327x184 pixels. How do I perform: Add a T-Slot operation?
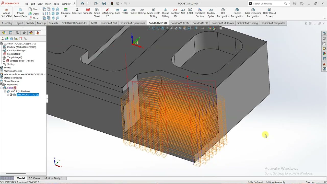pyautogui.click(x=190, y=11)
